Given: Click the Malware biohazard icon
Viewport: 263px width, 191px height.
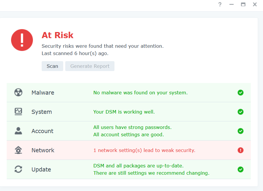Looking at the screenshot, I should pyautogui.click(x=18, y=93).
